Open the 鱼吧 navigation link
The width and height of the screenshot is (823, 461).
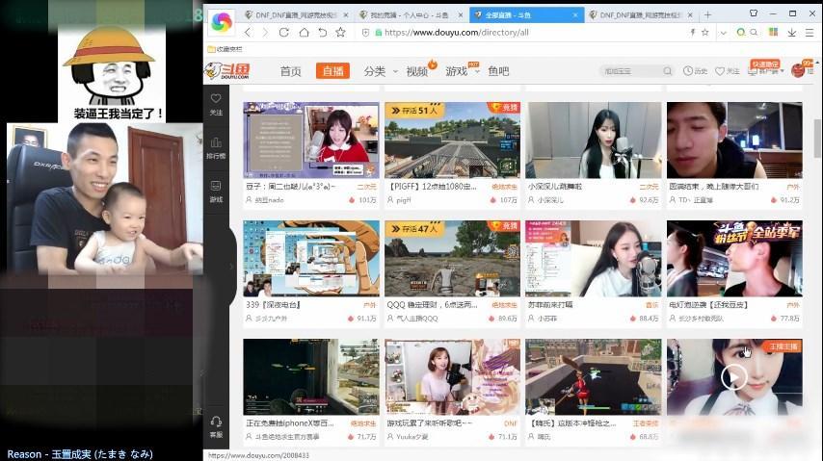coord(498,71)
